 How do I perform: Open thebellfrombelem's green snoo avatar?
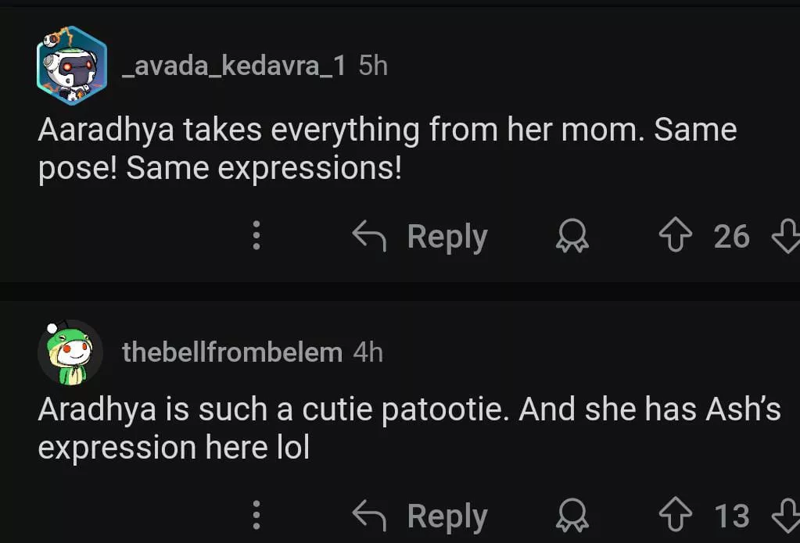pos(70,352)
